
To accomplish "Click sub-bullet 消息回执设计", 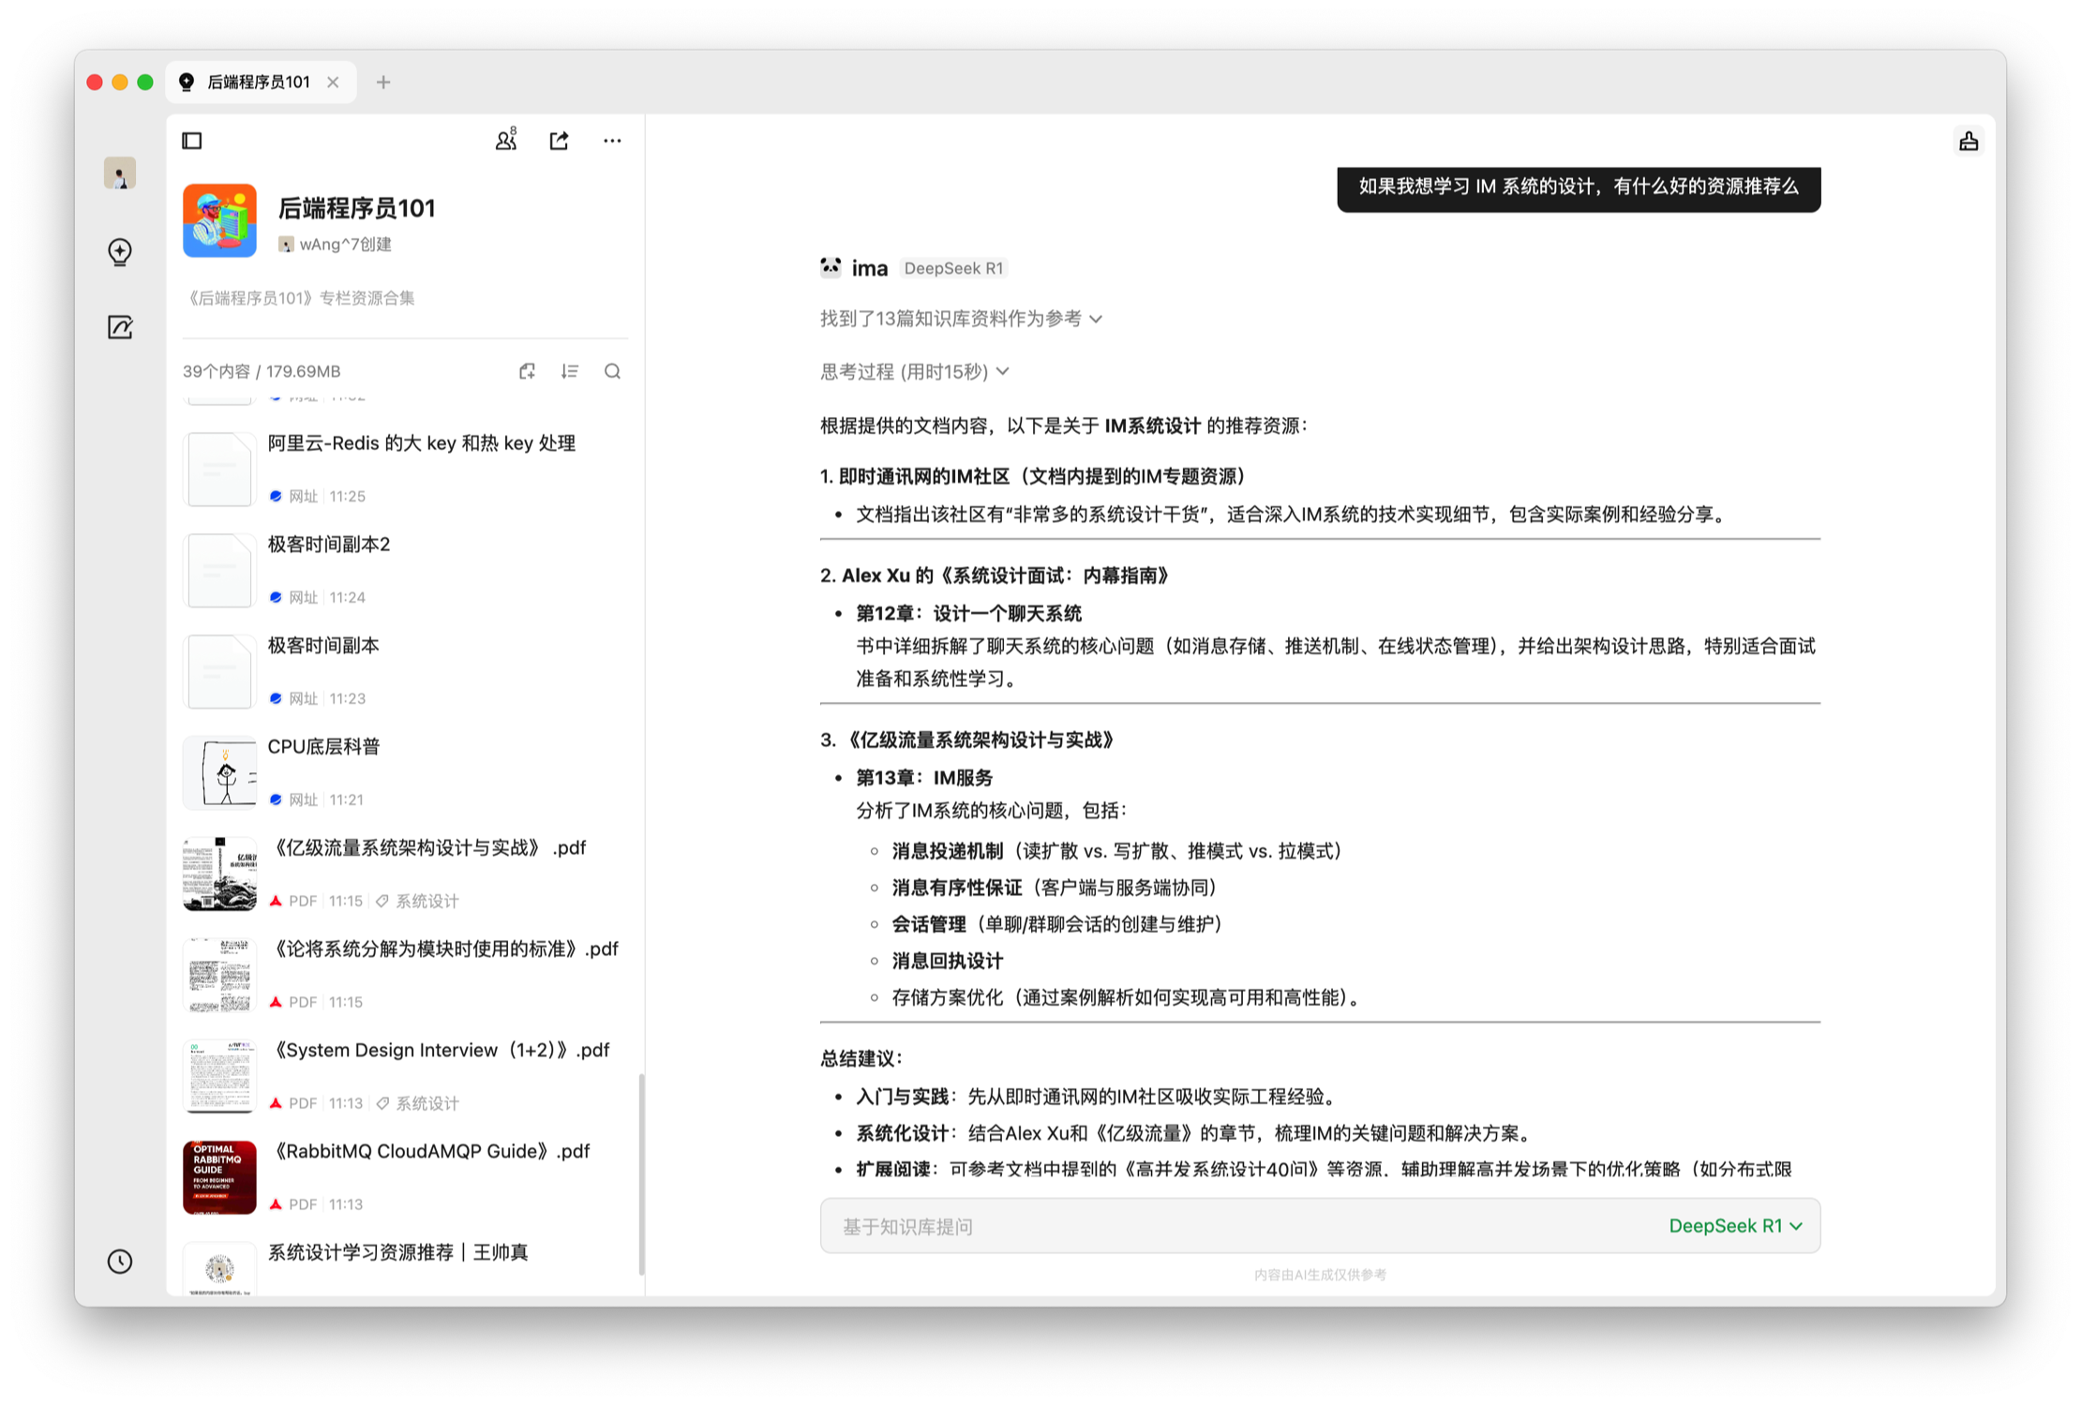I will [948, 961].
